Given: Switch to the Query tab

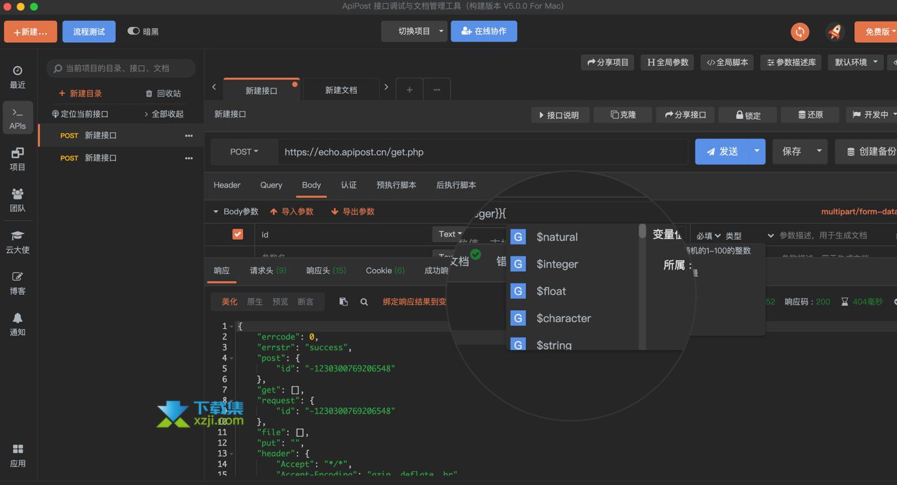Looking at the screenshot, I should (x=271, y=185).
